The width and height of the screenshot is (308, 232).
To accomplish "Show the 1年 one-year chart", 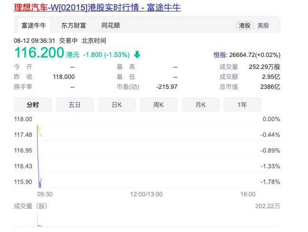I will (x=242, y=105).
